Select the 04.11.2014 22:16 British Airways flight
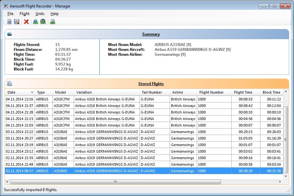 point(98,99)
